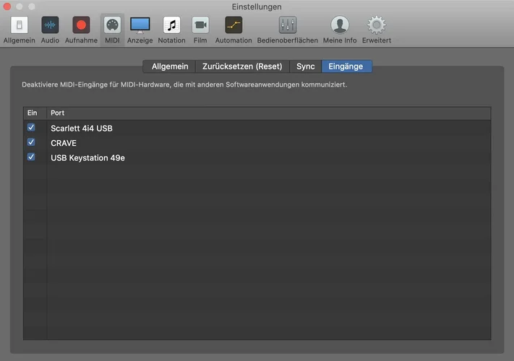Open the Aufnahme recording preferences
Image resolution: width=514 pixels, height=361 pixels.
coord(81,30)
